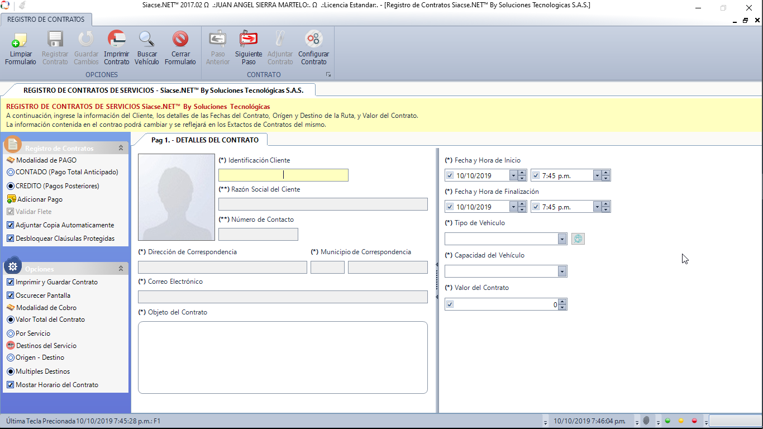Open Capacidad del Vehículo dropdown

(x=562, y=271)
